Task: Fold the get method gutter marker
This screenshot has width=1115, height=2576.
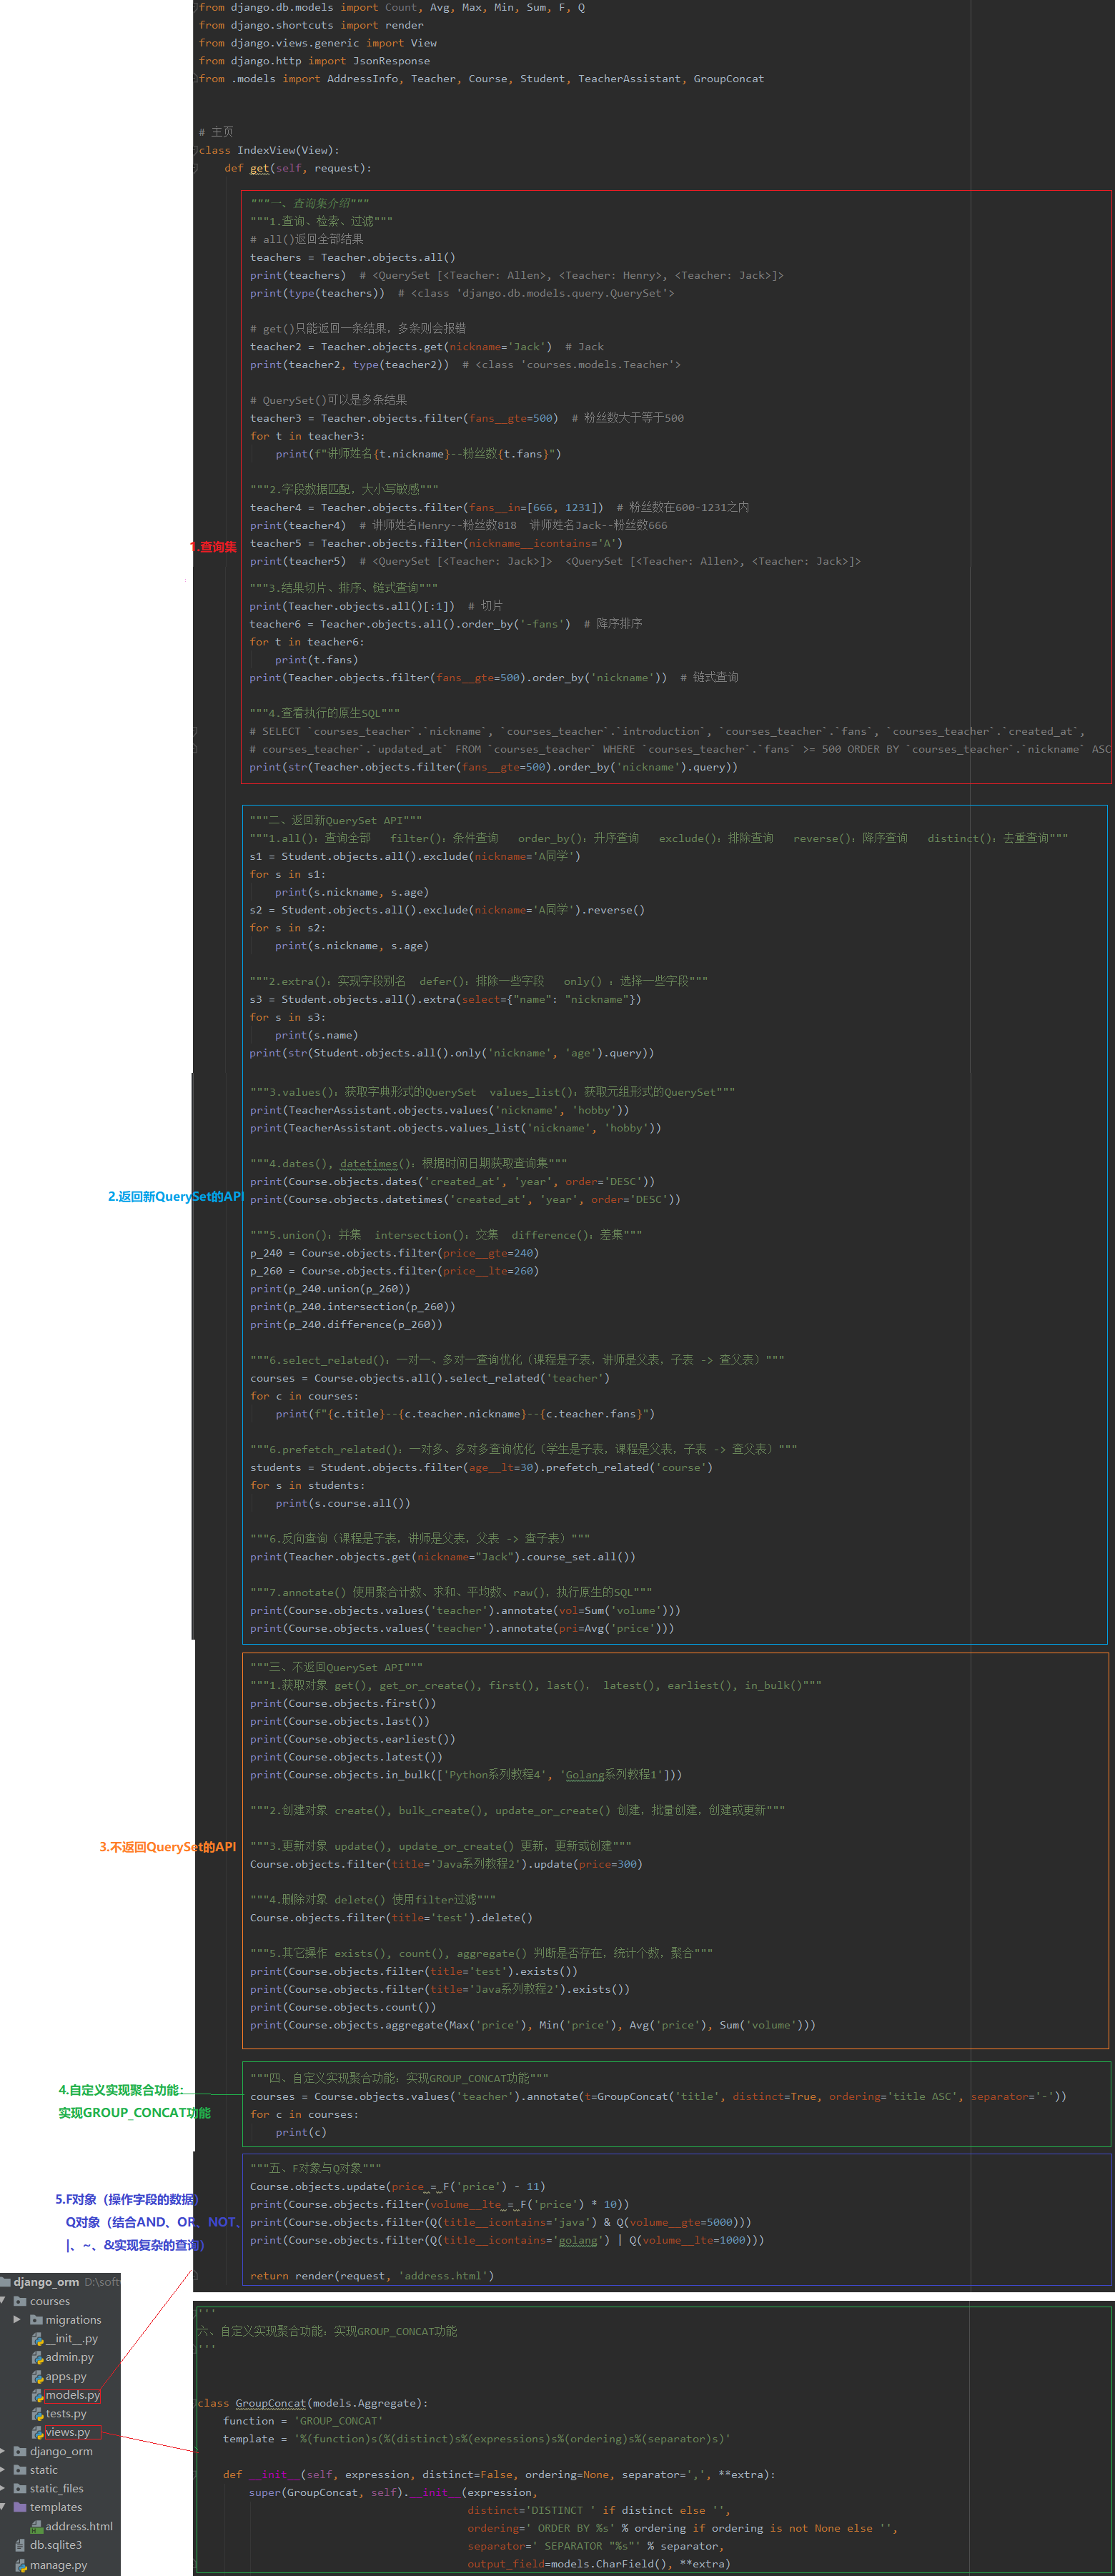Action: [195, 168]
